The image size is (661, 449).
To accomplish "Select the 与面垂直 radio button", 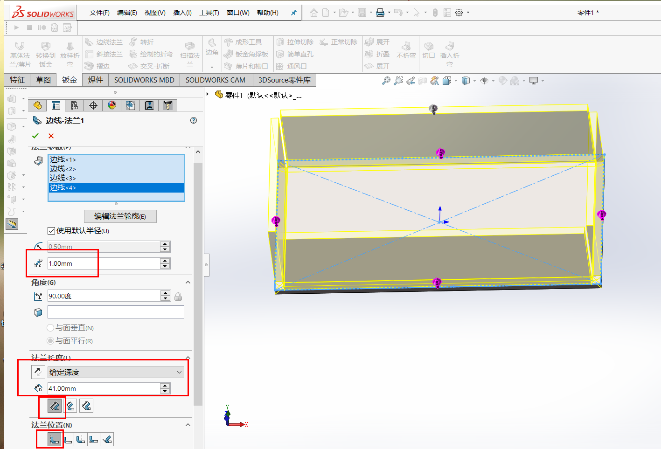I will click(x=50, y=328).
